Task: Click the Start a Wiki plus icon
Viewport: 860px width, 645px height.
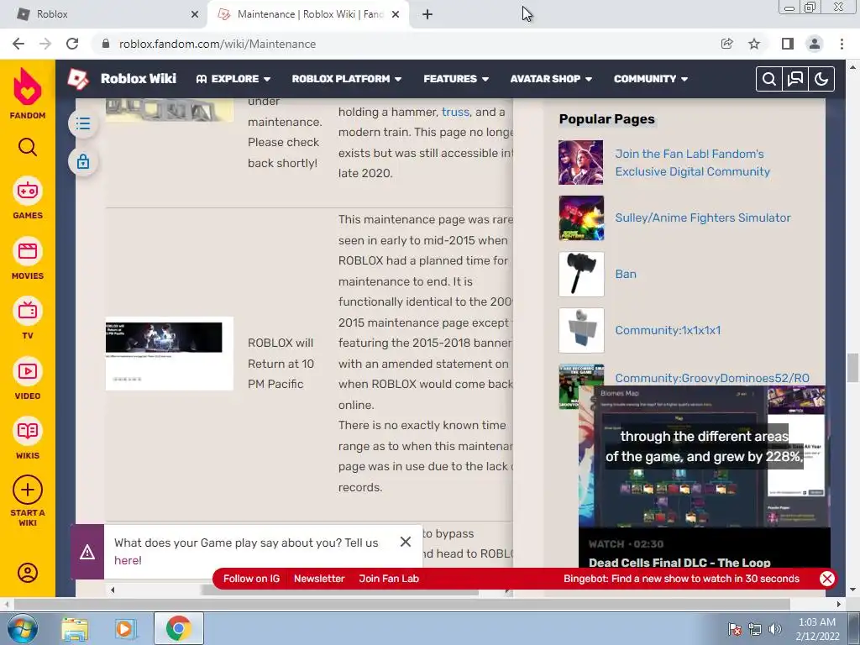Action: (28, 490)
